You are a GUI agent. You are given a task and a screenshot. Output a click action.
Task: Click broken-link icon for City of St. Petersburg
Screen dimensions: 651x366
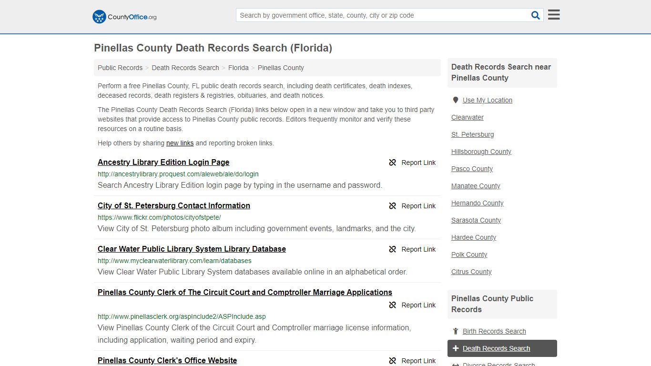pos(393,206)
